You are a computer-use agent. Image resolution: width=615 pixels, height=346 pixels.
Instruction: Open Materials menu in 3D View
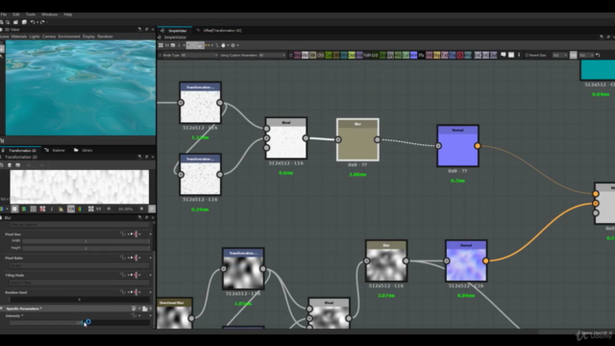point(19,37)
